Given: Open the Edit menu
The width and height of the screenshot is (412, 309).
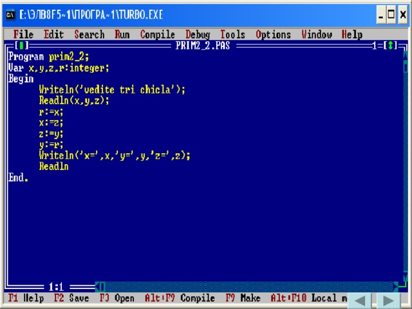Looking at the screenshot, I should [x=53, y=35].
